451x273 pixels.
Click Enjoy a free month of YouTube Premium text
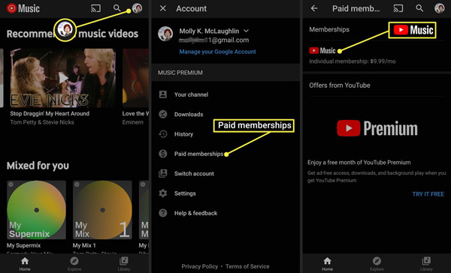(x=359, y=163)
